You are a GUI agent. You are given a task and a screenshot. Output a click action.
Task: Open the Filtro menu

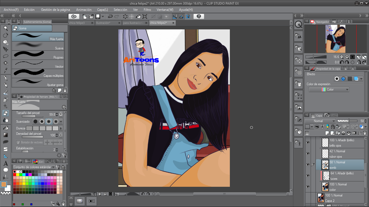click(x=147, y=9)
